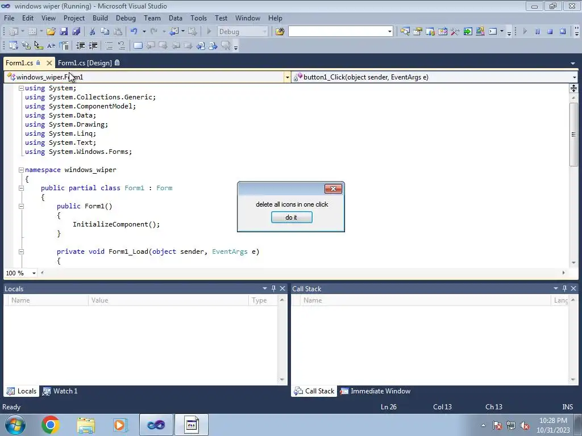Click the Decrease Indent icon

[x=80, y=45]
